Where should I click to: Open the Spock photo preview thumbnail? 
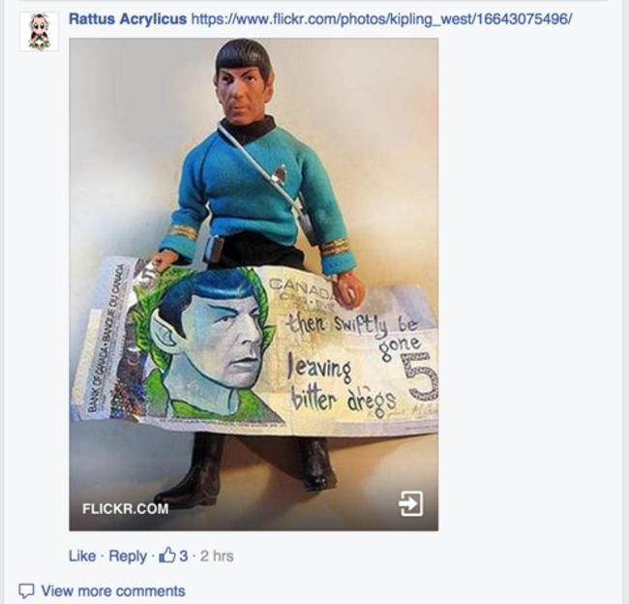click(254, 285)
